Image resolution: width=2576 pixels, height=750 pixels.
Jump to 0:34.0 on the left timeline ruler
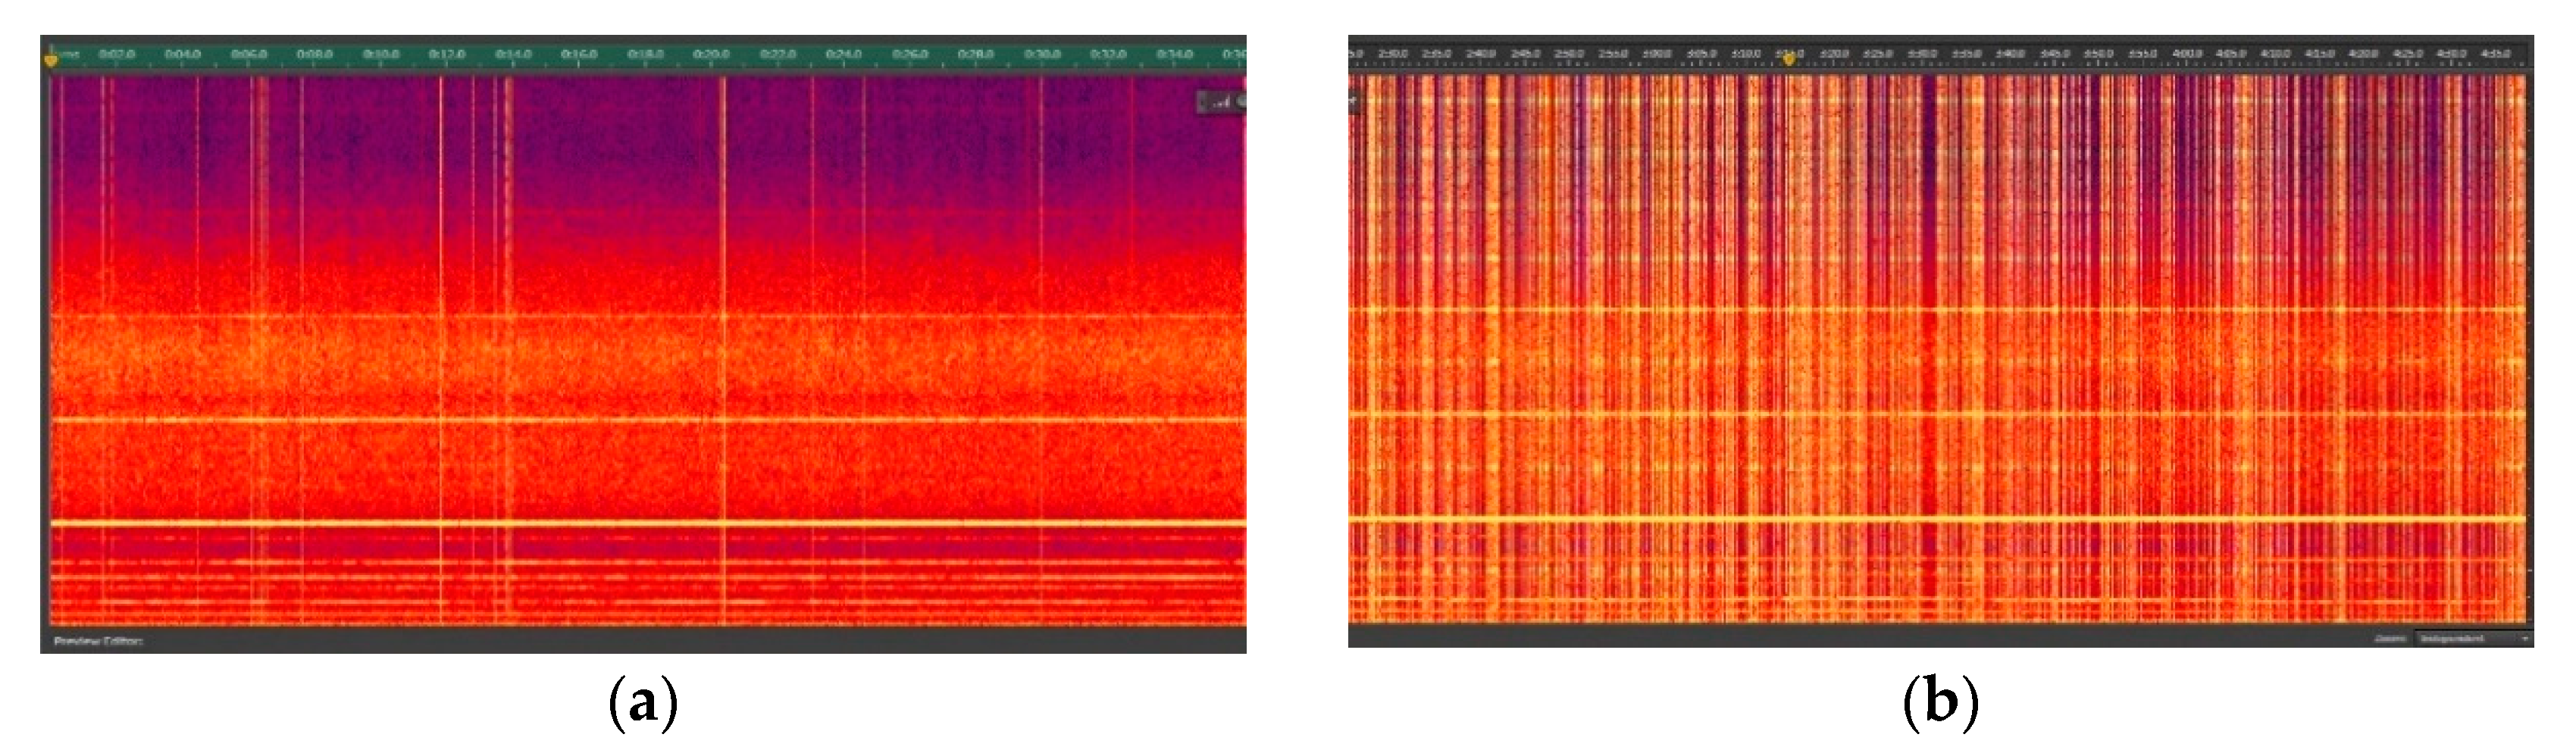[x=1174, y=54]
